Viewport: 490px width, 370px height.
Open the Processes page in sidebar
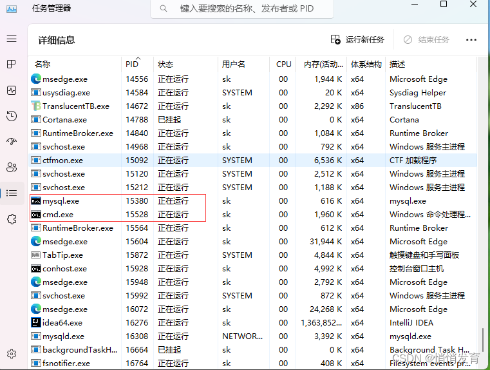point(12,64)
